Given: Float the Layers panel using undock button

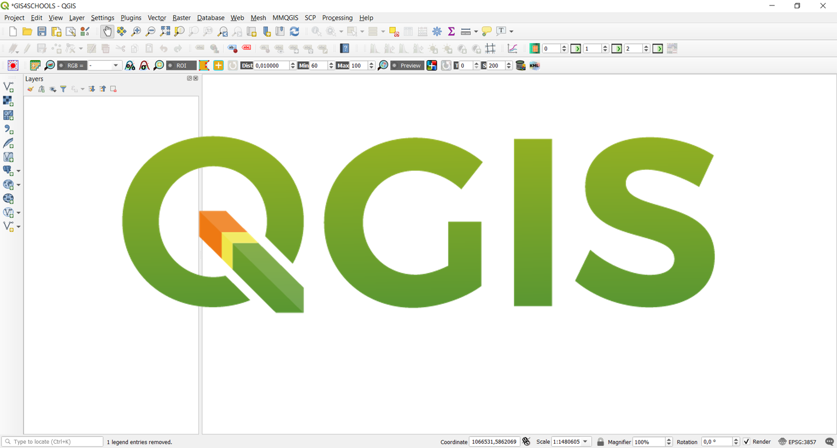Looking at the screenshot, I should tap(190, 79).
